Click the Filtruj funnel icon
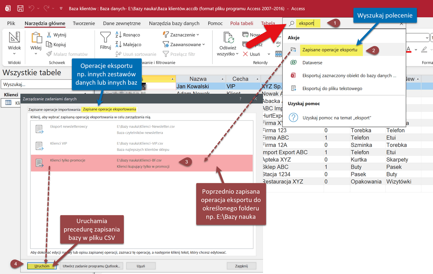Viewport: 433px width, 274px height. click(x=105, y=37)
